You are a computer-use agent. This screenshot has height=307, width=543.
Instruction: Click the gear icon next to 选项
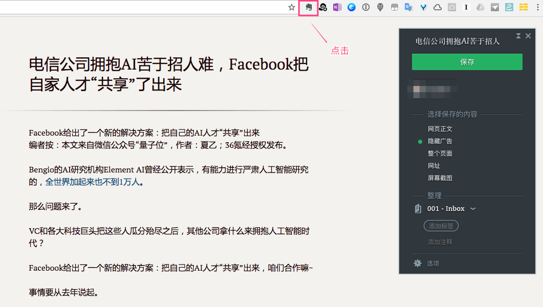(x=418, y=263)
